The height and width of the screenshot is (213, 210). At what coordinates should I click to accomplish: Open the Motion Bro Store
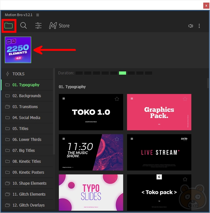click(x=59, y=25)
